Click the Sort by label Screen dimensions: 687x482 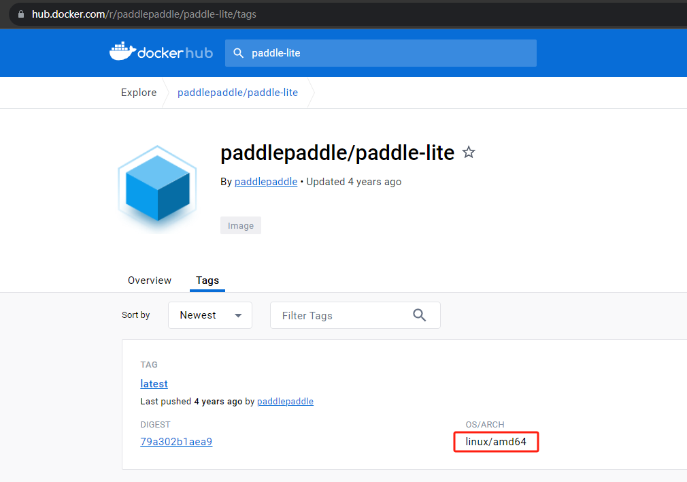(x=136, y=315)
